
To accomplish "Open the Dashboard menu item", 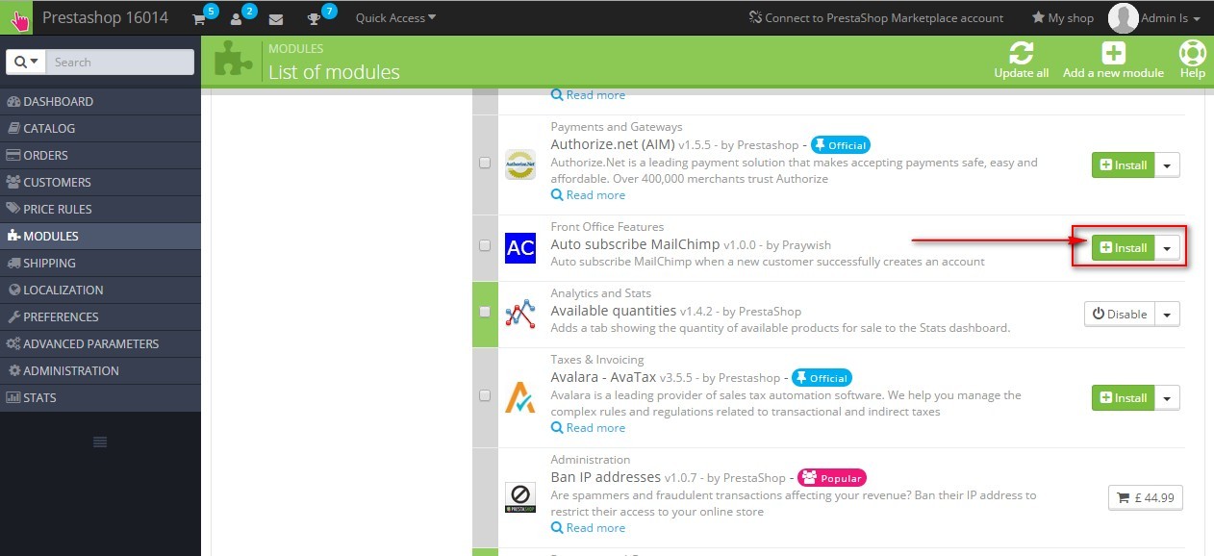I will coord(100,101).
